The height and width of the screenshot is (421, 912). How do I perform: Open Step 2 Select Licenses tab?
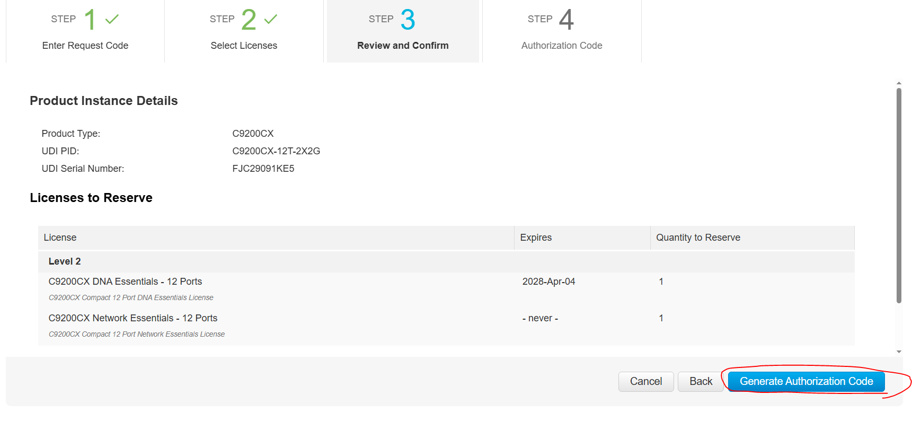(x=244, y=31)
